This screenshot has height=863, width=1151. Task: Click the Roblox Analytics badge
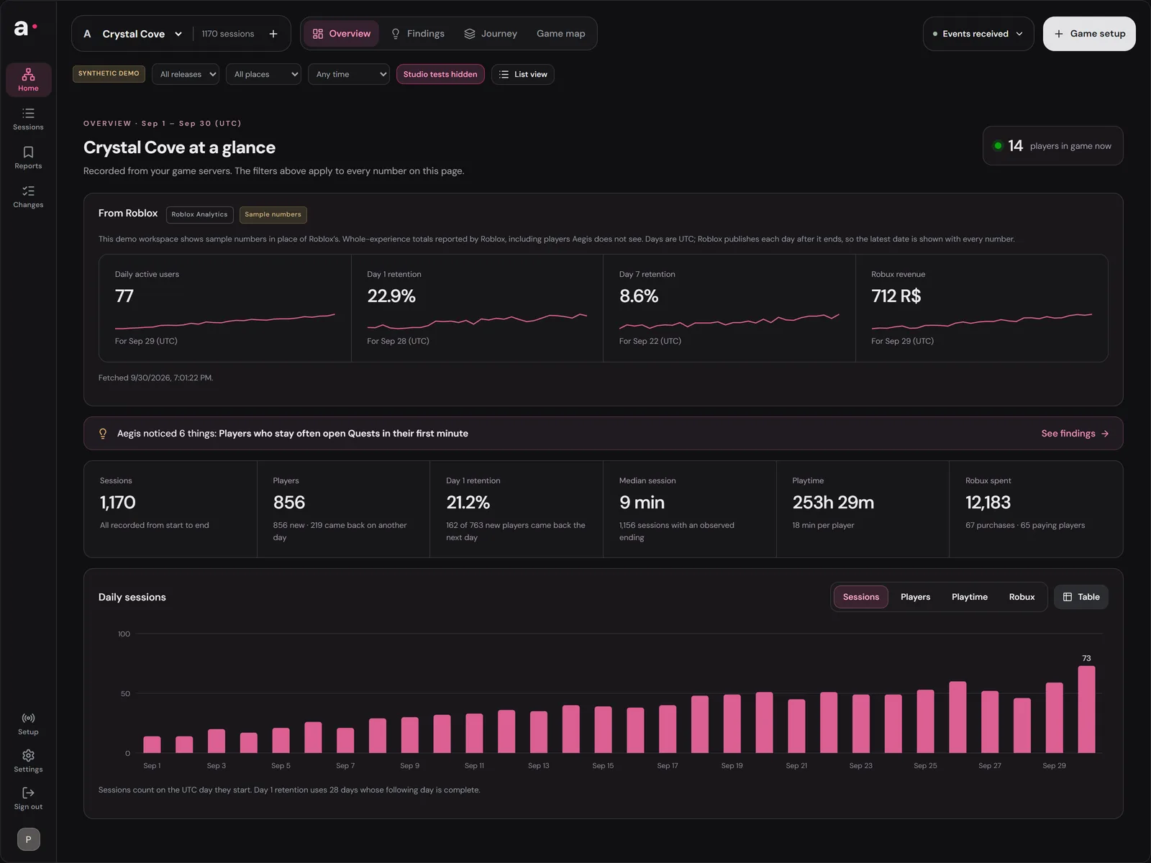[x=199, y=214]
